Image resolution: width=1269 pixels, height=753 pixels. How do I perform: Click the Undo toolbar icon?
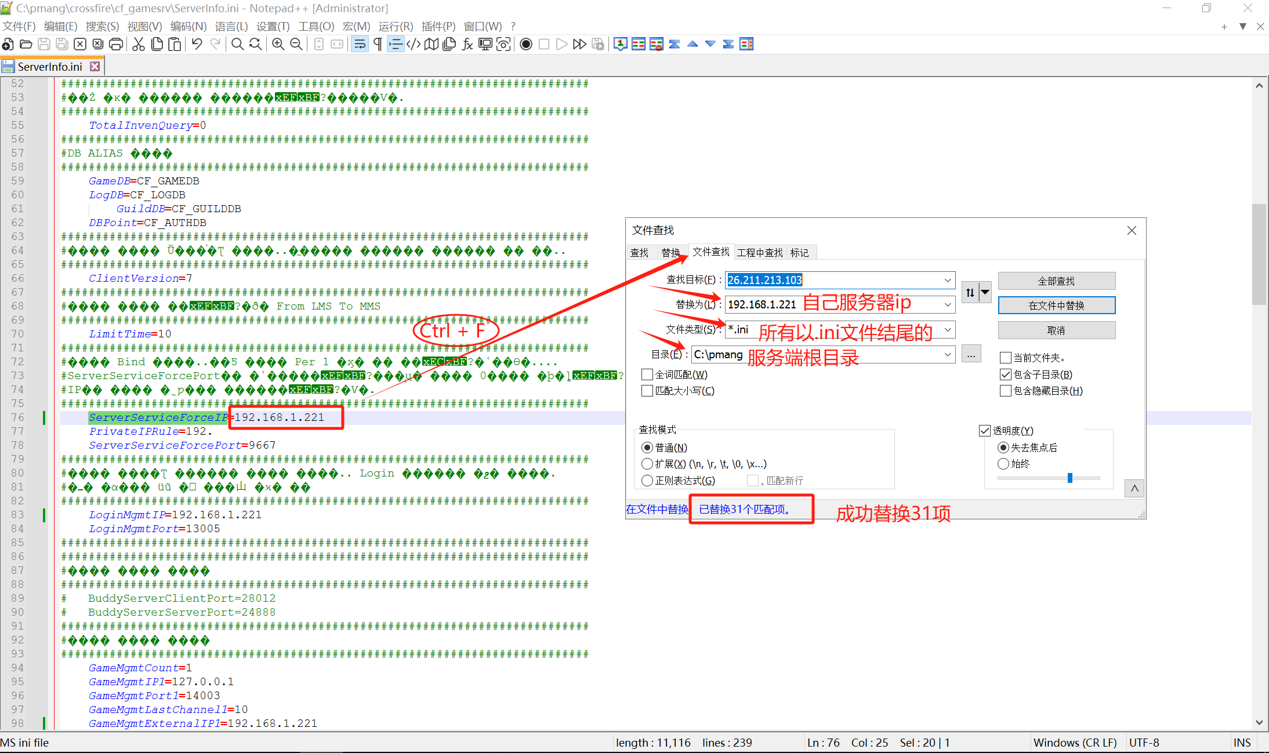tap(197, 44)
